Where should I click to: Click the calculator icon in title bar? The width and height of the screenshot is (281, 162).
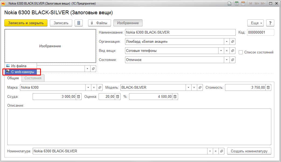click(x=237, y=3)
